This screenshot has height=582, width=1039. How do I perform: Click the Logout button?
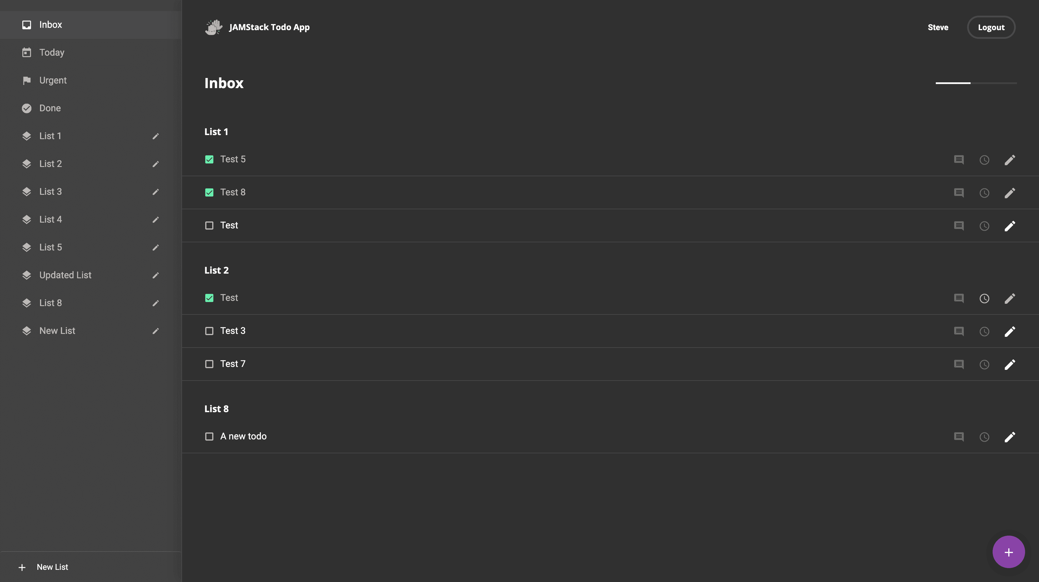click(991, 28)
